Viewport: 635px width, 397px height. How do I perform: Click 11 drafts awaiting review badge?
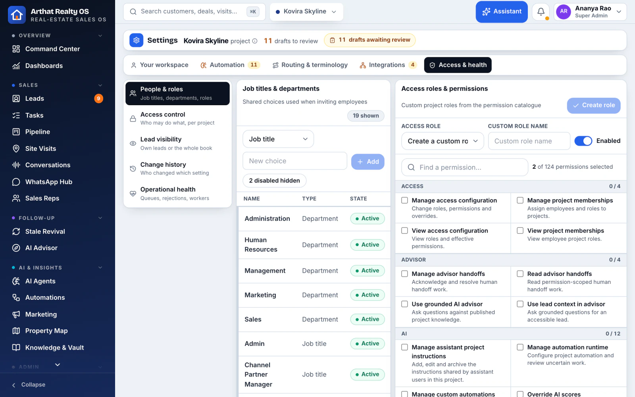point(370,40)
